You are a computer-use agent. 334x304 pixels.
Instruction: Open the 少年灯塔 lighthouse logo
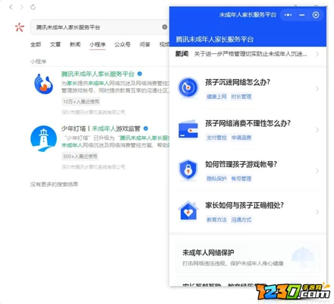tap(43, 138)
